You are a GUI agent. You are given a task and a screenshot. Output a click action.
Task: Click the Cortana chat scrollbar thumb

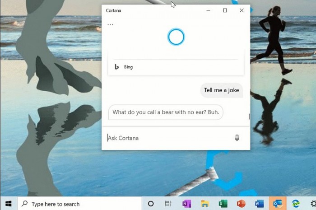[249, 117]
